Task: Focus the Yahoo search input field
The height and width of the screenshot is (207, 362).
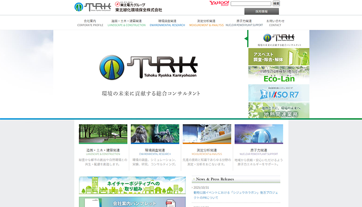Action: point(251,4)
